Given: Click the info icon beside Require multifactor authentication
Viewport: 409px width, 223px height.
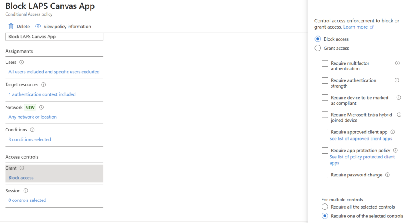Looking at the screenshot, I should pyautogui.click(x=397, y=63).
